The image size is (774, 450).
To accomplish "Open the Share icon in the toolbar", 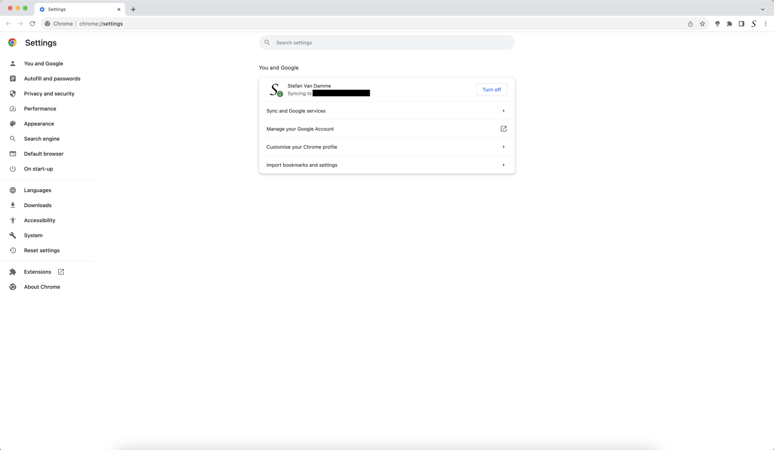I will point(690,23).
